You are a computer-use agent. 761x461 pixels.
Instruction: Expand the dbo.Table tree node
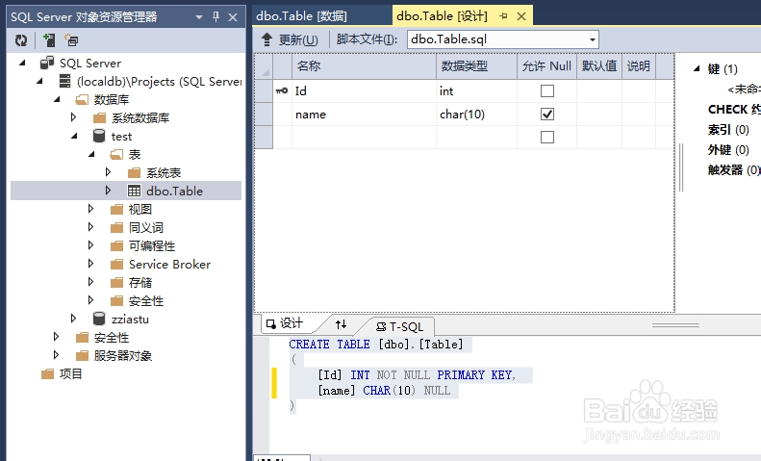[108, 191]
